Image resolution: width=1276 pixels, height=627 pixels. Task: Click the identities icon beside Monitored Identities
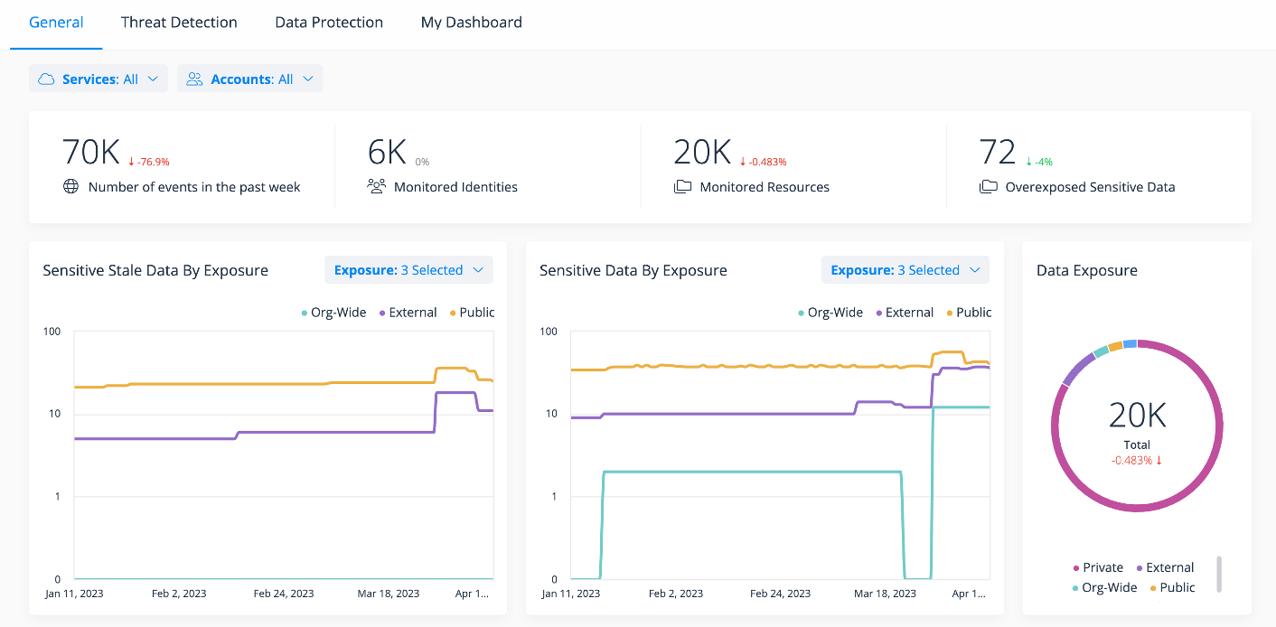(376, 187)
